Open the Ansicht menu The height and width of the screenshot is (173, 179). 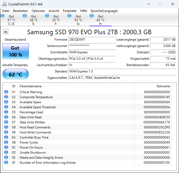[54, 11]
